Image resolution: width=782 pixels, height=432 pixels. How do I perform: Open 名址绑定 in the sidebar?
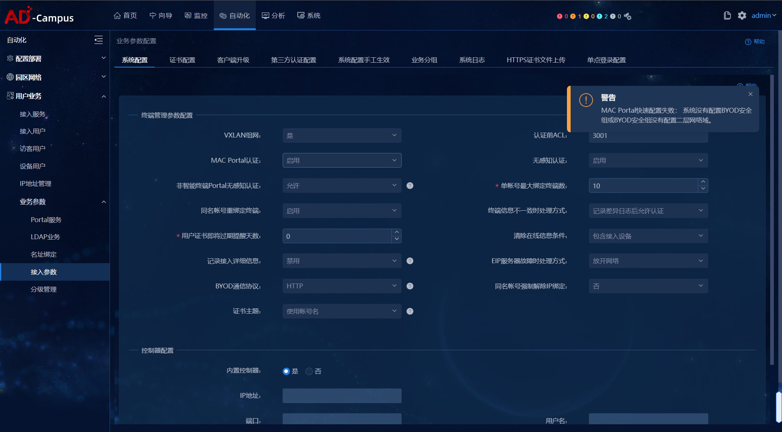[44, 255]
